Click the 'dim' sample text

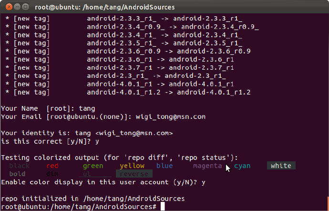(x=52, y=174)
